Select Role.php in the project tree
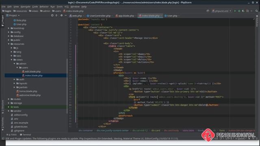The image size is (260, 146). (x=21, y=20)
